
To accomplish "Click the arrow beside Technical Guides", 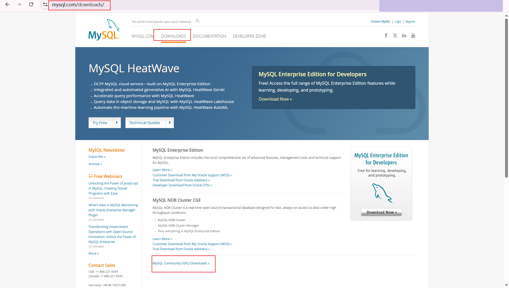I will [170, 123].
